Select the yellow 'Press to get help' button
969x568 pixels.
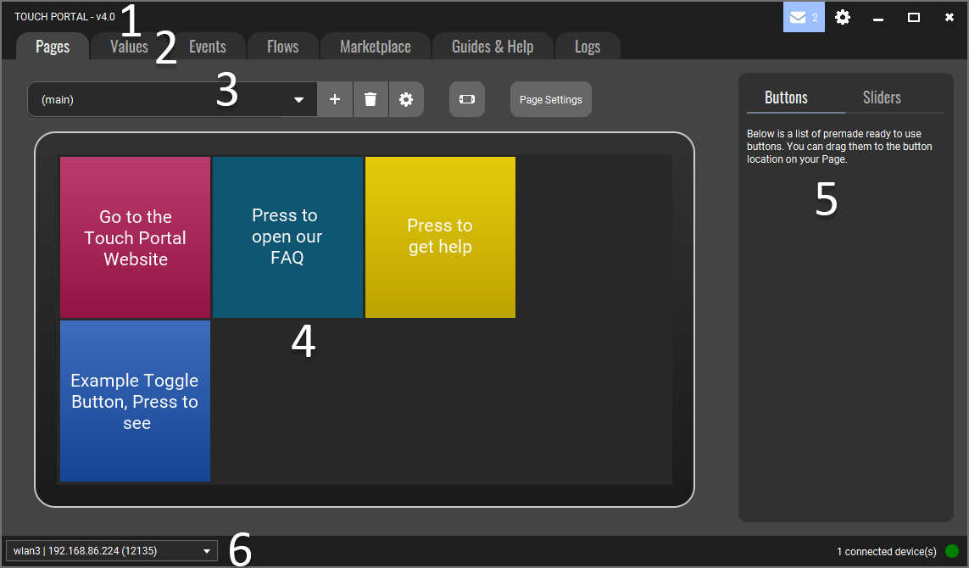point(440,237)
